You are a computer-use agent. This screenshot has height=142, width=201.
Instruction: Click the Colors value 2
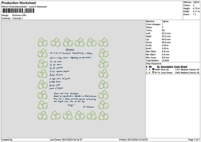194,5
